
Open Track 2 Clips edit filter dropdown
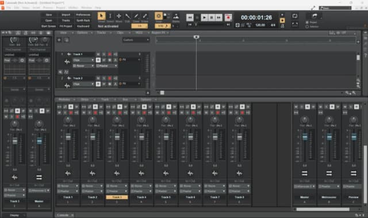pyautogui.click(x=83, y=84)
